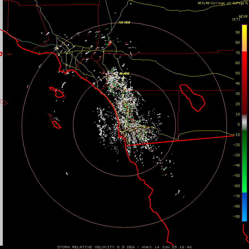Pick the blue band at color bar bottom
Viewport: 249px width, 249px height.
tap(244, 207)
